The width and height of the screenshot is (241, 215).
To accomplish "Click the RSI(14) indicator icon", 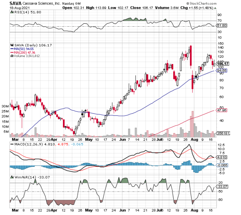I will click(x=12, y=12).
